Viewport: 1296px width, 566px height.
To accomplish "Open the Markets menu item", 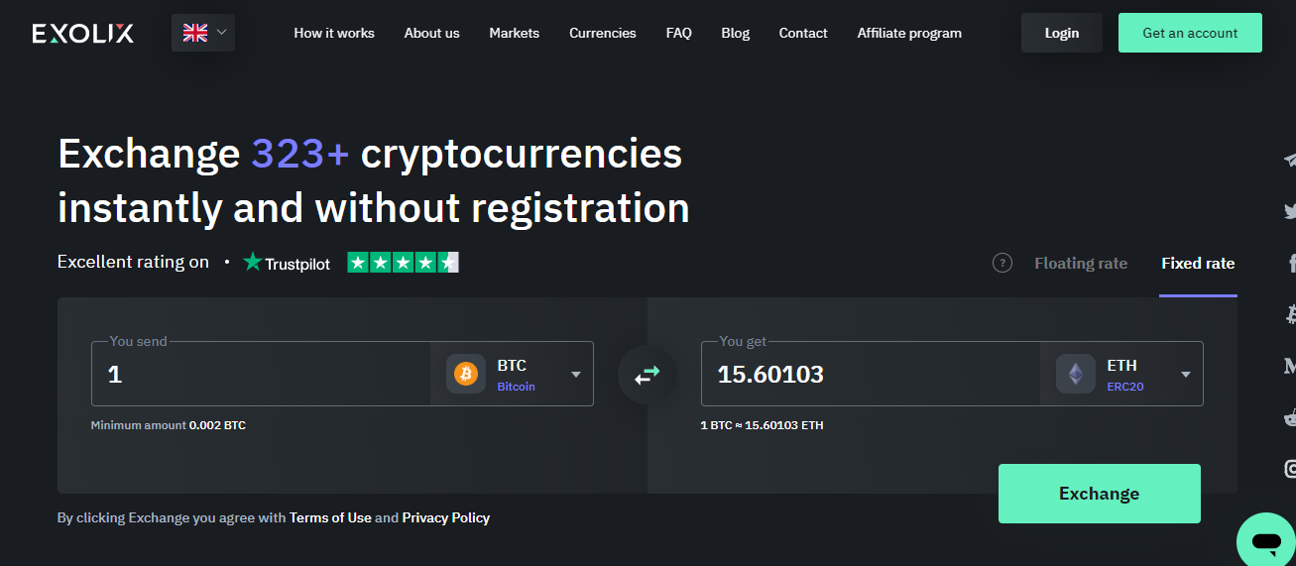I will pyautogui.click(x=515, y=33).
